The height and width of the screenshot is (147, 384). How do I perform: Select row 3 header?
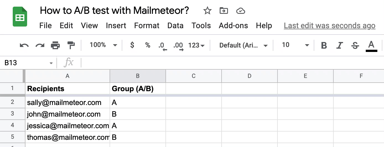tap(12, 114)
